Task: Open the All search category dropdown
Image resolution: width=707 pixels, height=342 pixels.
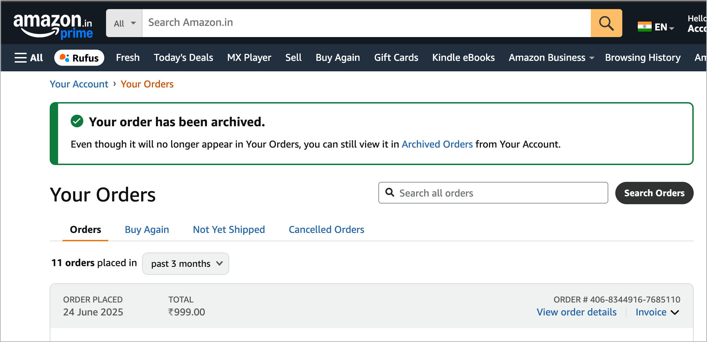Action: (x=124, y=23)
